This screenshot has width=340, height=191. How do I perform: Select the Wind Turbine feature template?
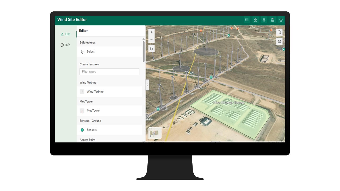point(95,92)
